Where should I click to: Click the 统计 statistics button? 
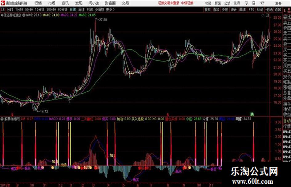point(234,10)
